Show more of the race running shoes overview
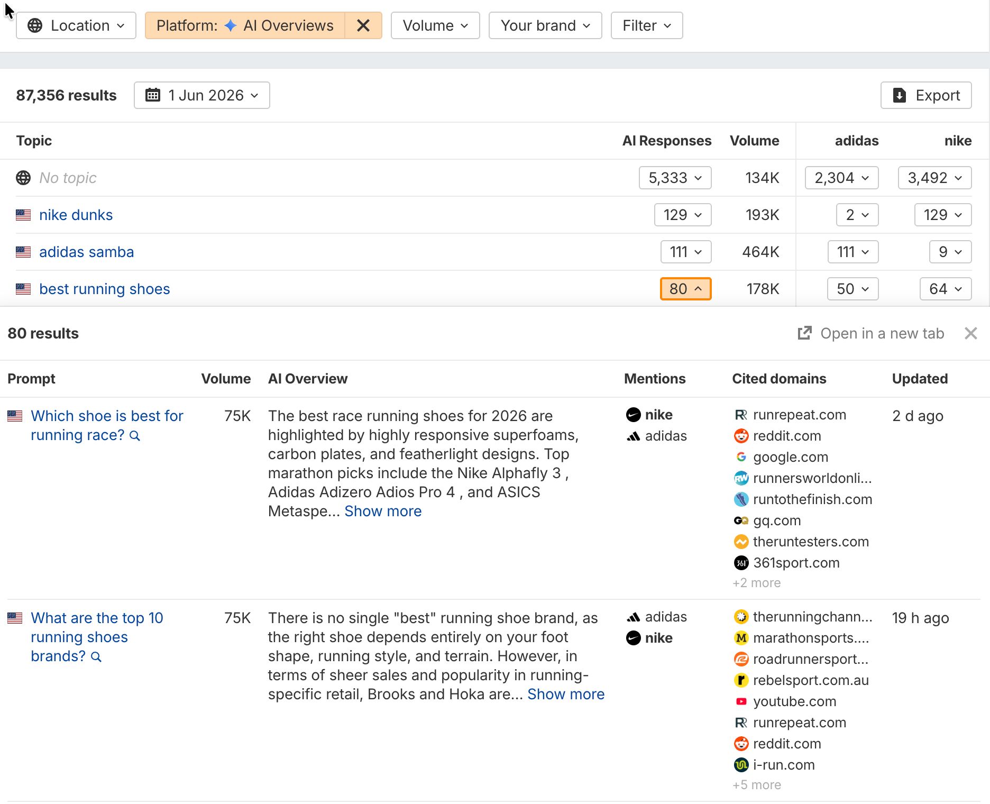 [383, 511]
